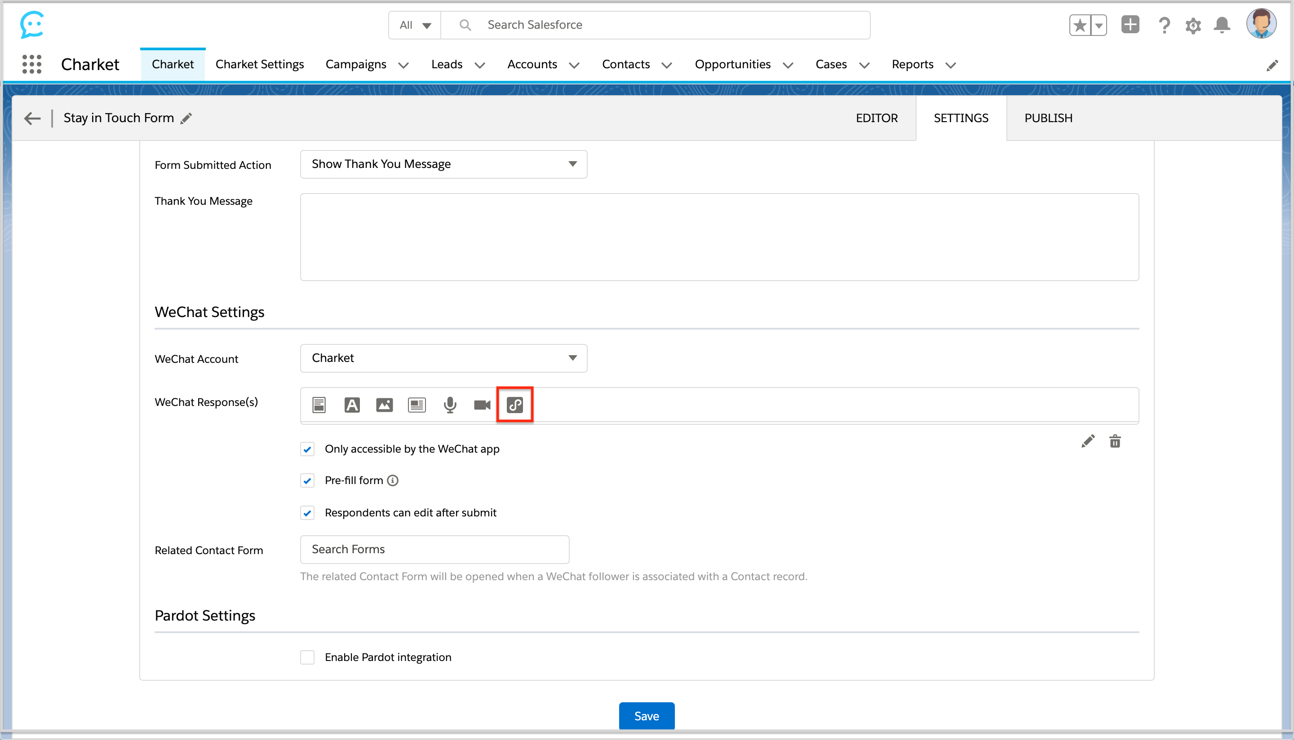
Task: Enable Pardot integration checkbox
Action: pos(307,657)
